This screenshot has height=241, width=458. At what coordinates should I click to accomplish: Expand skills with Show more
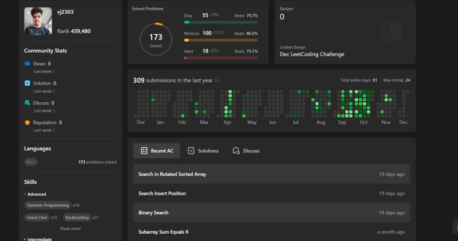point(70,228)
